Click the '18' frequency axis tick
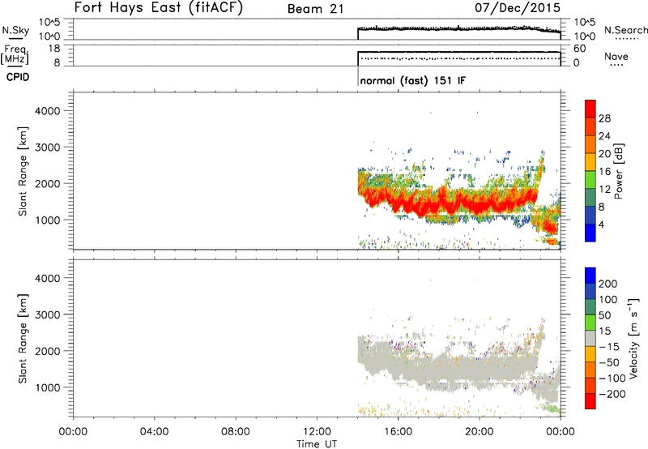 click(x=54, y=49)
